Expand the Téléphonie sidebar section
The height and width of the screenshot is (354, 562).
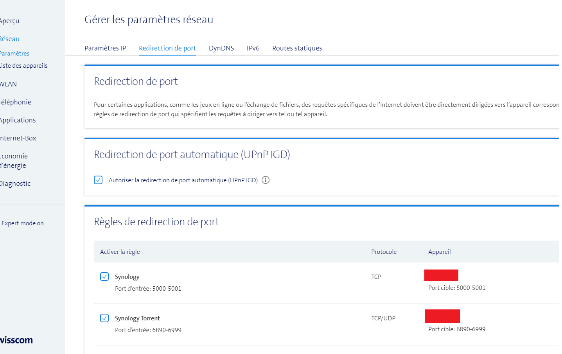click(x=16, y=102)
